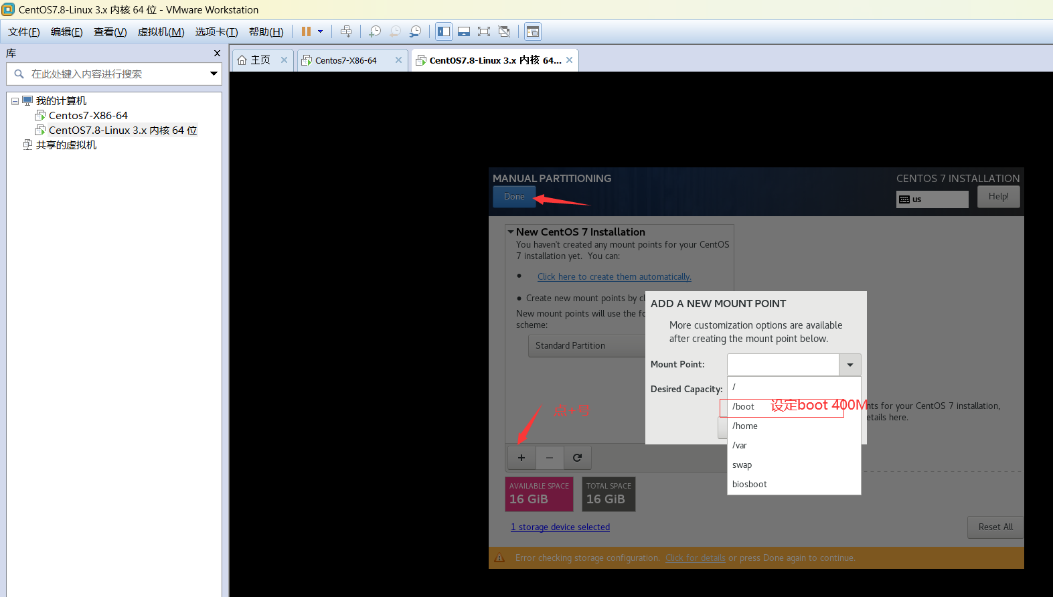Open the 虚拟机(M) menu
Screen dimensions: 1053x597
(161, 32)
